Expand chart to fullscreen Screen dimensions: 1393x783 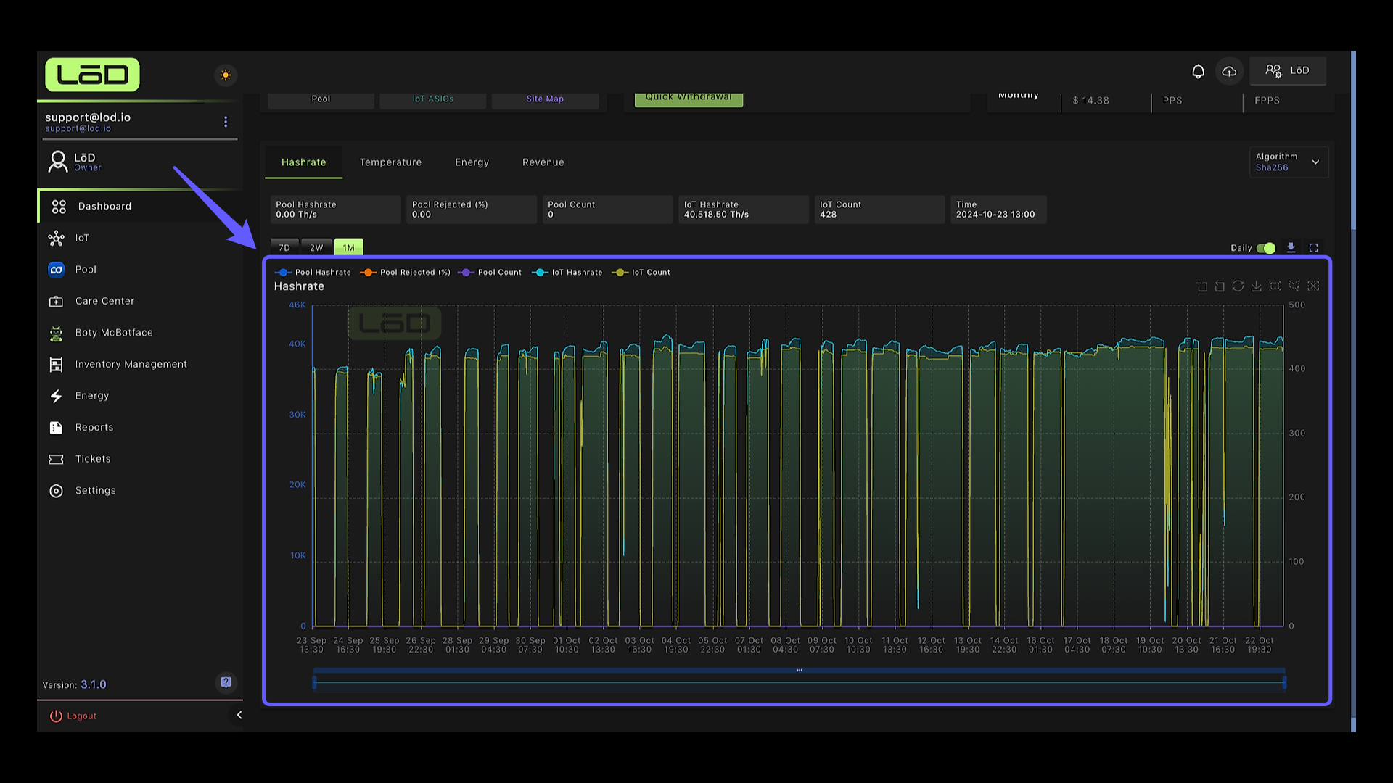(x=1313, y=248)
